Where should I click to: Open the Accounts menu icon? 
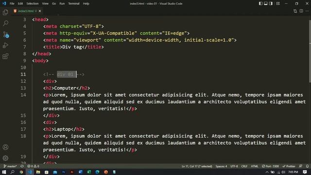pos(5,147)
